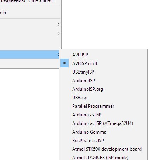
Task: Pick the ArduinoISP programmer
Action: click(x=103, y=80)
